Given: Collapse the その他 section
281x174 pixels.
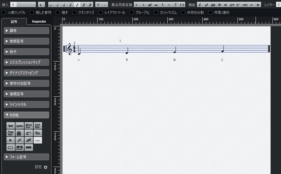Looking at the screenshot, I should [x=26, y=115].
